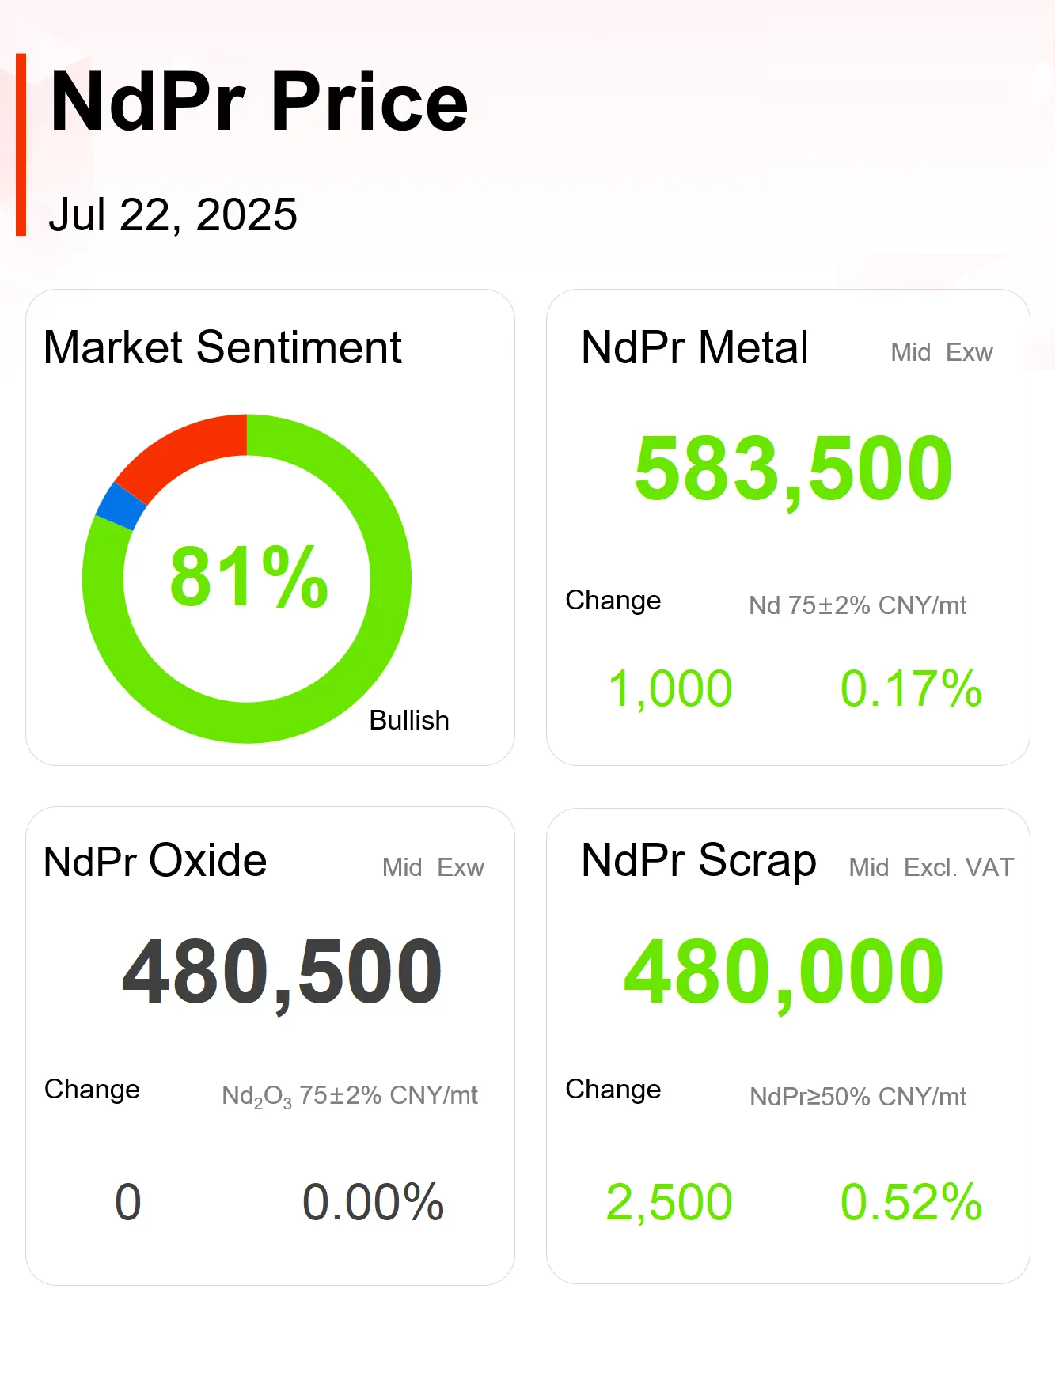
Task: Open the NdPr Oxide heading
Action: click(x=155, y=861)
